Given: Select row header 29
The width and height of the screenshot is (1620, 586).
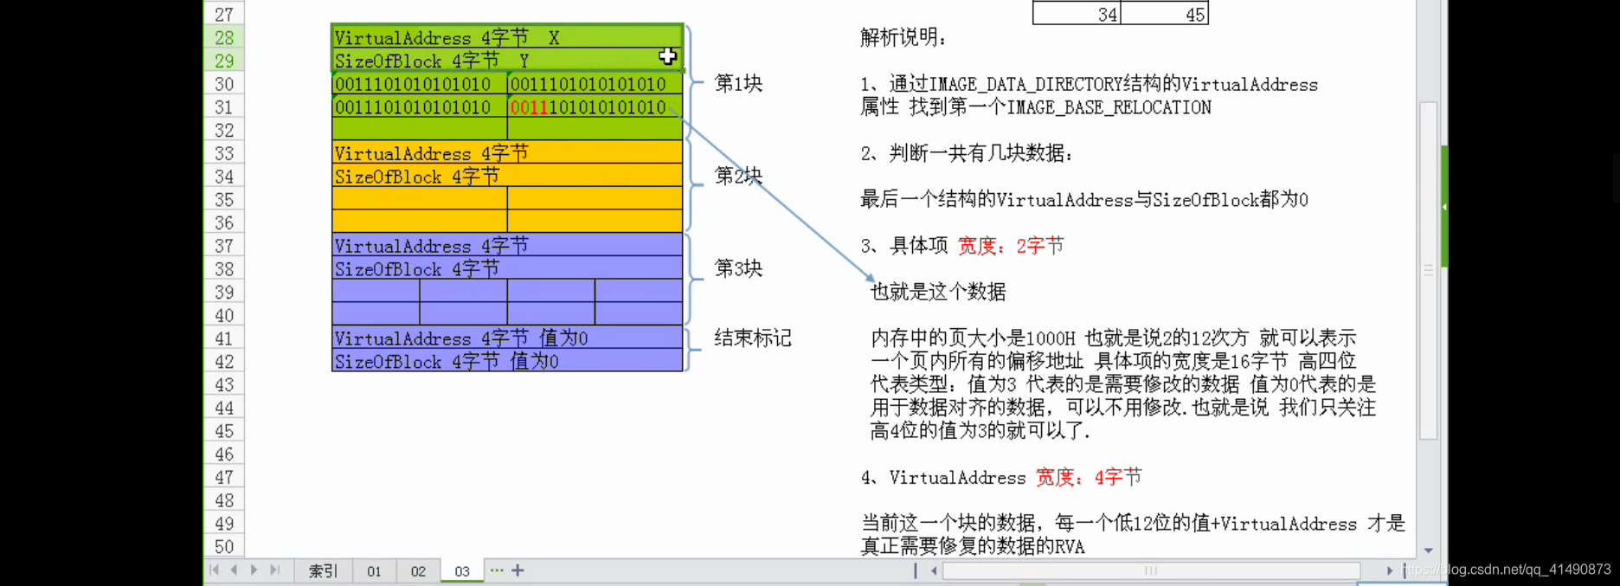Looking at the screenshot, I should click(224, 61).
